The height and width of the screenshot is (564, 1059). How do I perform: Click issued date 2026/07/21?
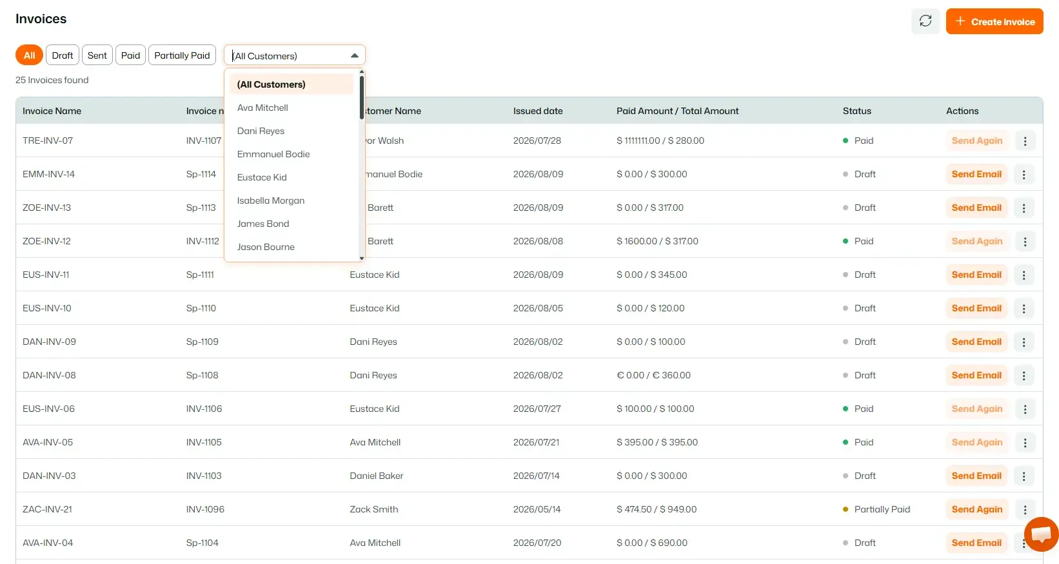click(x=537, y=442)
